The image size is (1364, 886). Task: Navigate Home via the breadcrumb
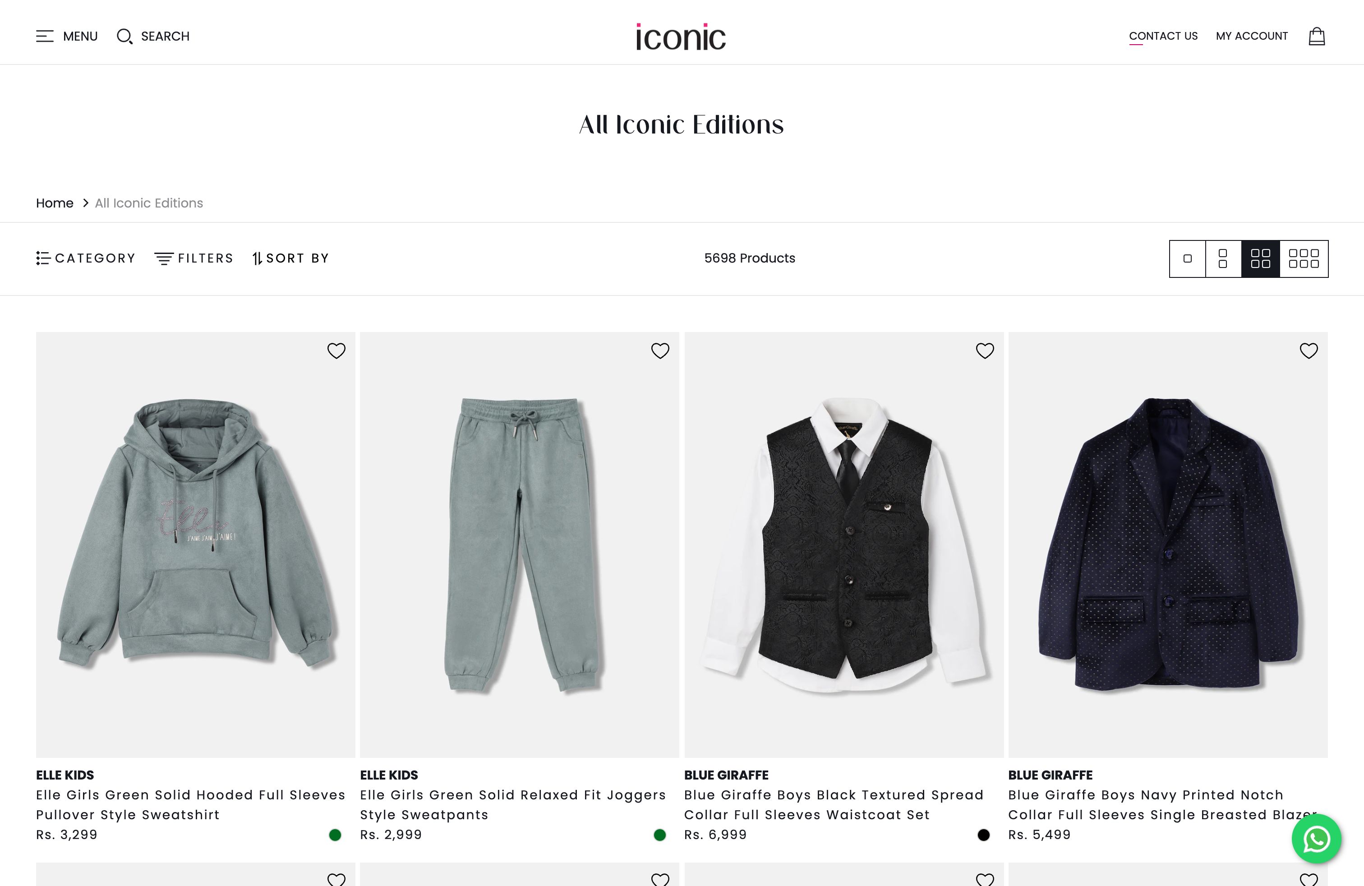point(55,203)
